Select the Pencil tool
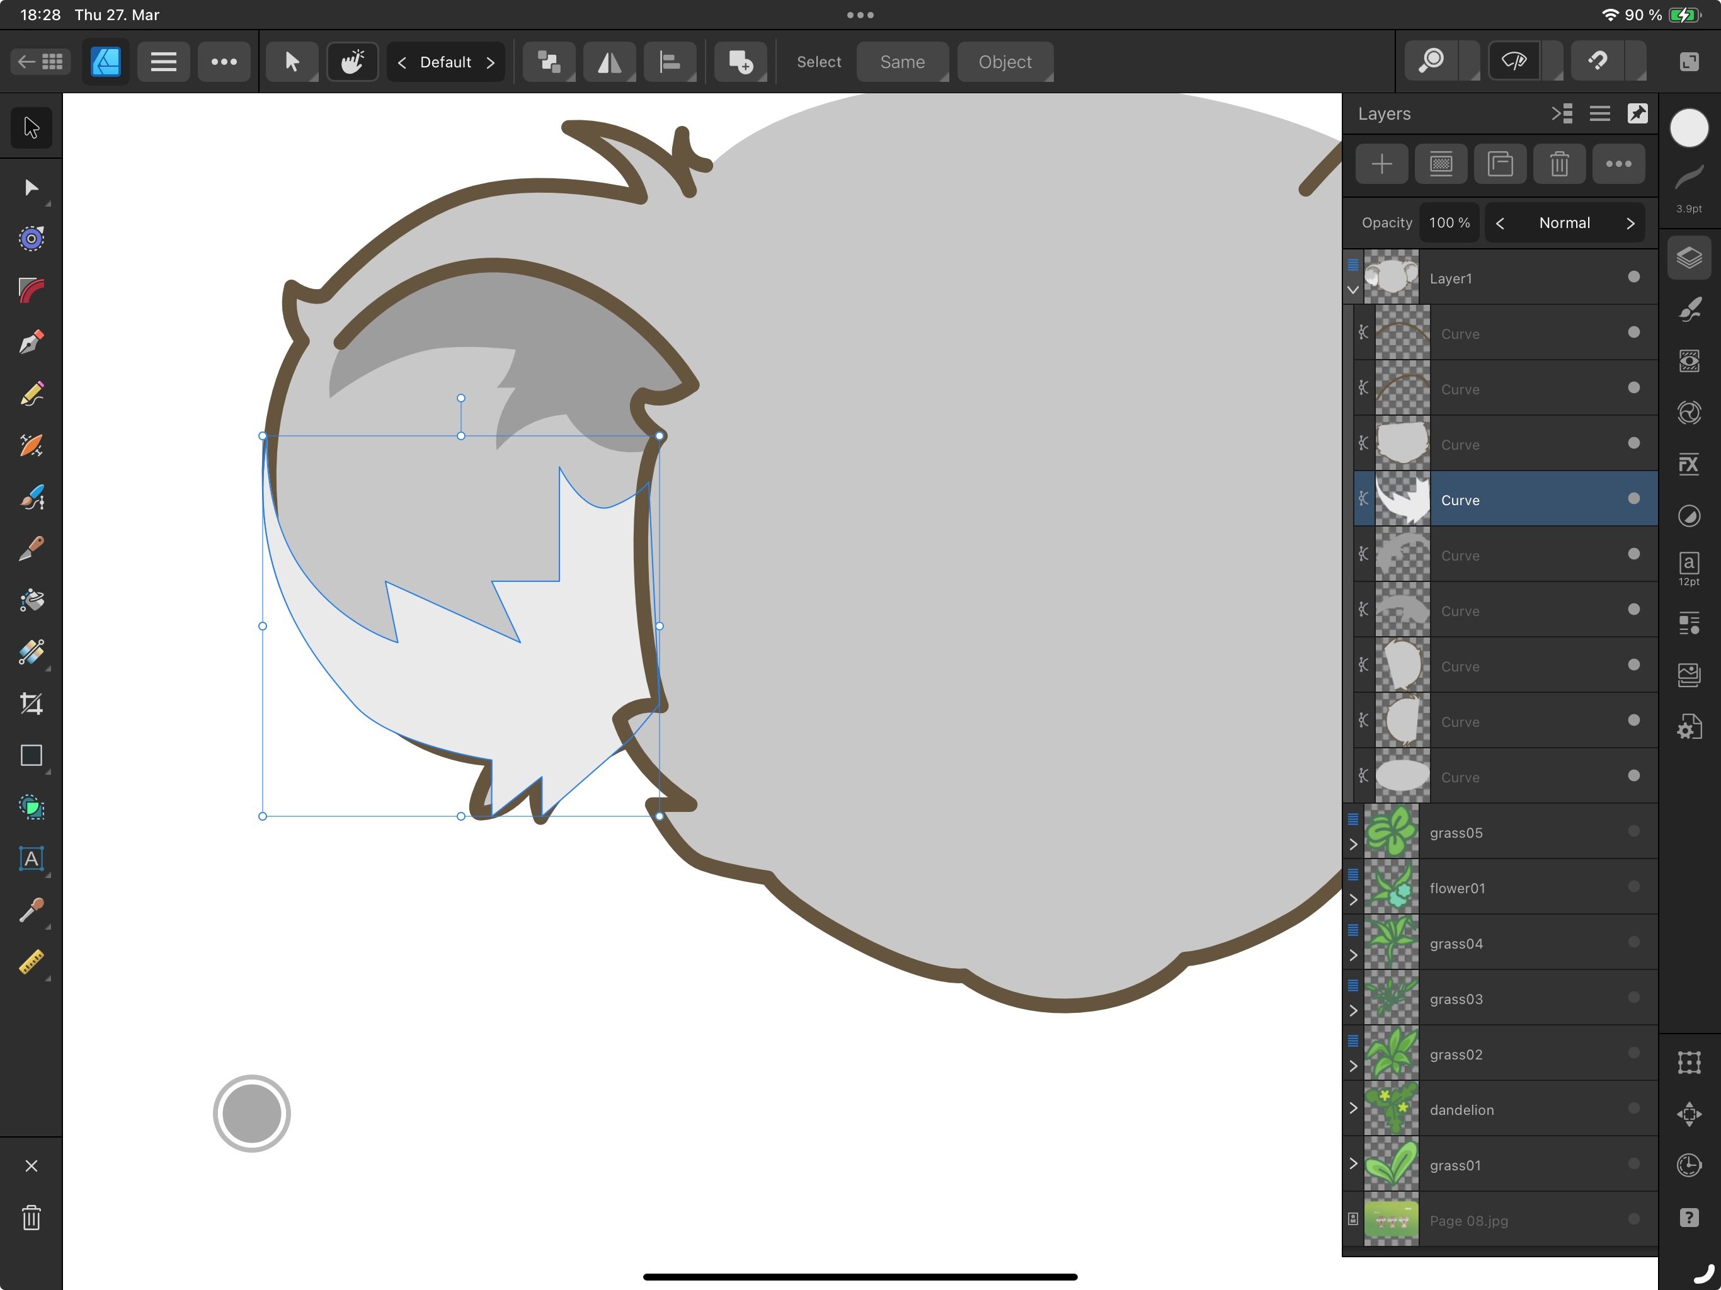This screenshot has height=1290, width=1721. click(31, 394)
